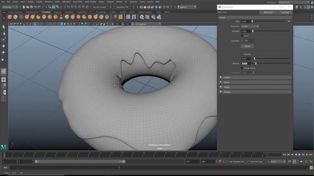Toggle loop playback button
This screenshot has height=176, width=314.
(x=289, y=161)
